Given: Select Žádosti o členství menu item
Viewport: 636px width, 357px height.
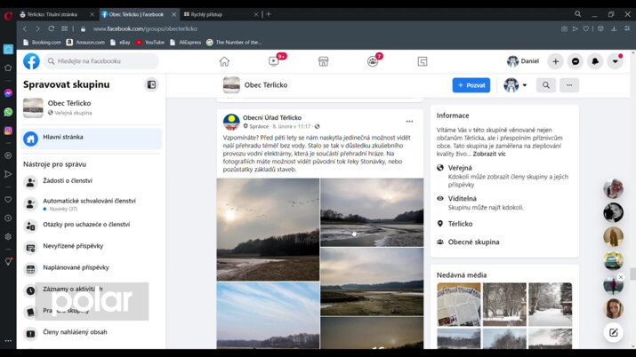Looking at the screenshot, I should tap(68, 181).
